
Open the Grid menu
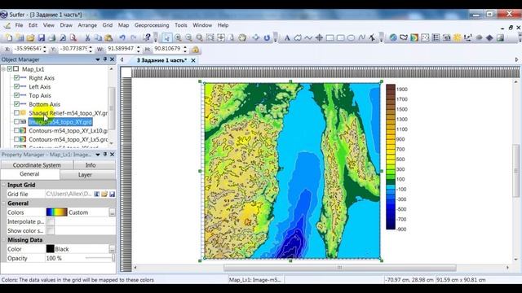click(x=107, y=25)
